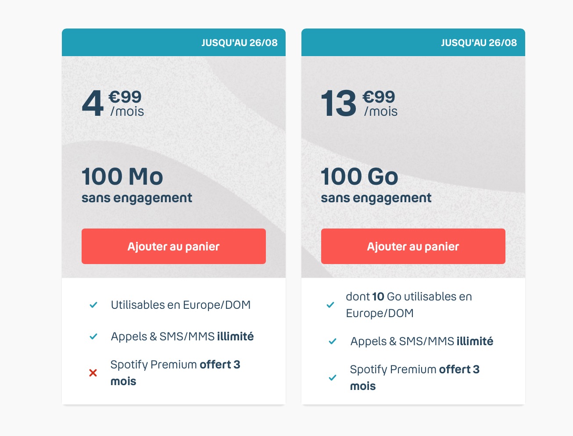Add the 4€99 100 Mo plan to cart
Image resolution: width=573 pixels, height=436 pixels.
(x=173, y=246)
